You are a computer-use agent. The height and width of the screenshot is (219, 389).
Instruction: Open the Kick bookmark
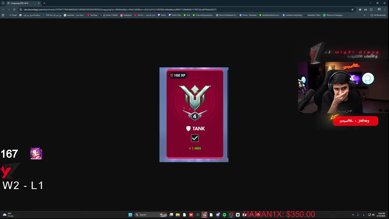pyautogui.click(x=187, y=15)
